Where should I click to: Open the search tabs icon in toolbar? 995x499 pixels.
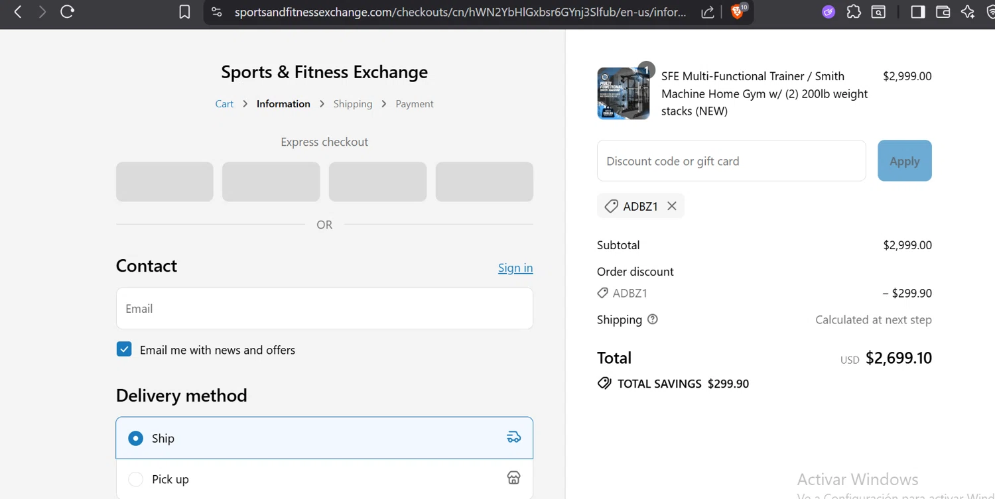878,12
